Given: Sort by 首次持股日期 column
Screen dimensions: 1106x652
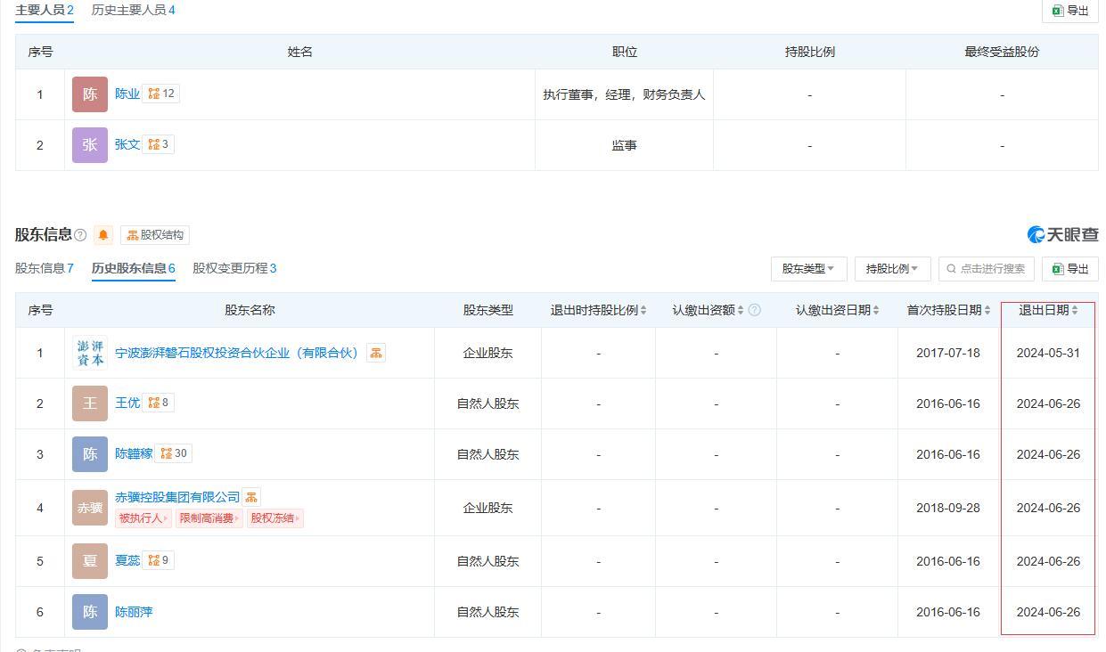Looking at the screenshot, I should (x=948, y=310).
